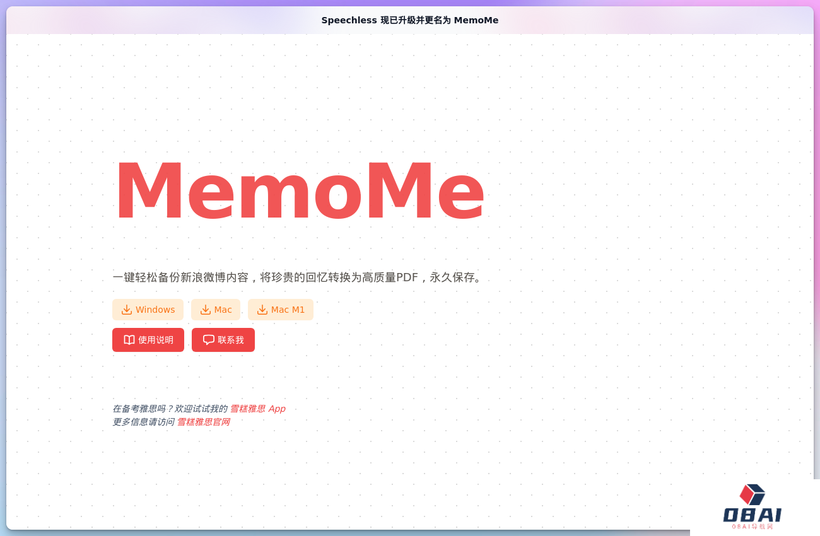820x536 pixels.
Task: Download the Mac version
Action: [216, 310]
